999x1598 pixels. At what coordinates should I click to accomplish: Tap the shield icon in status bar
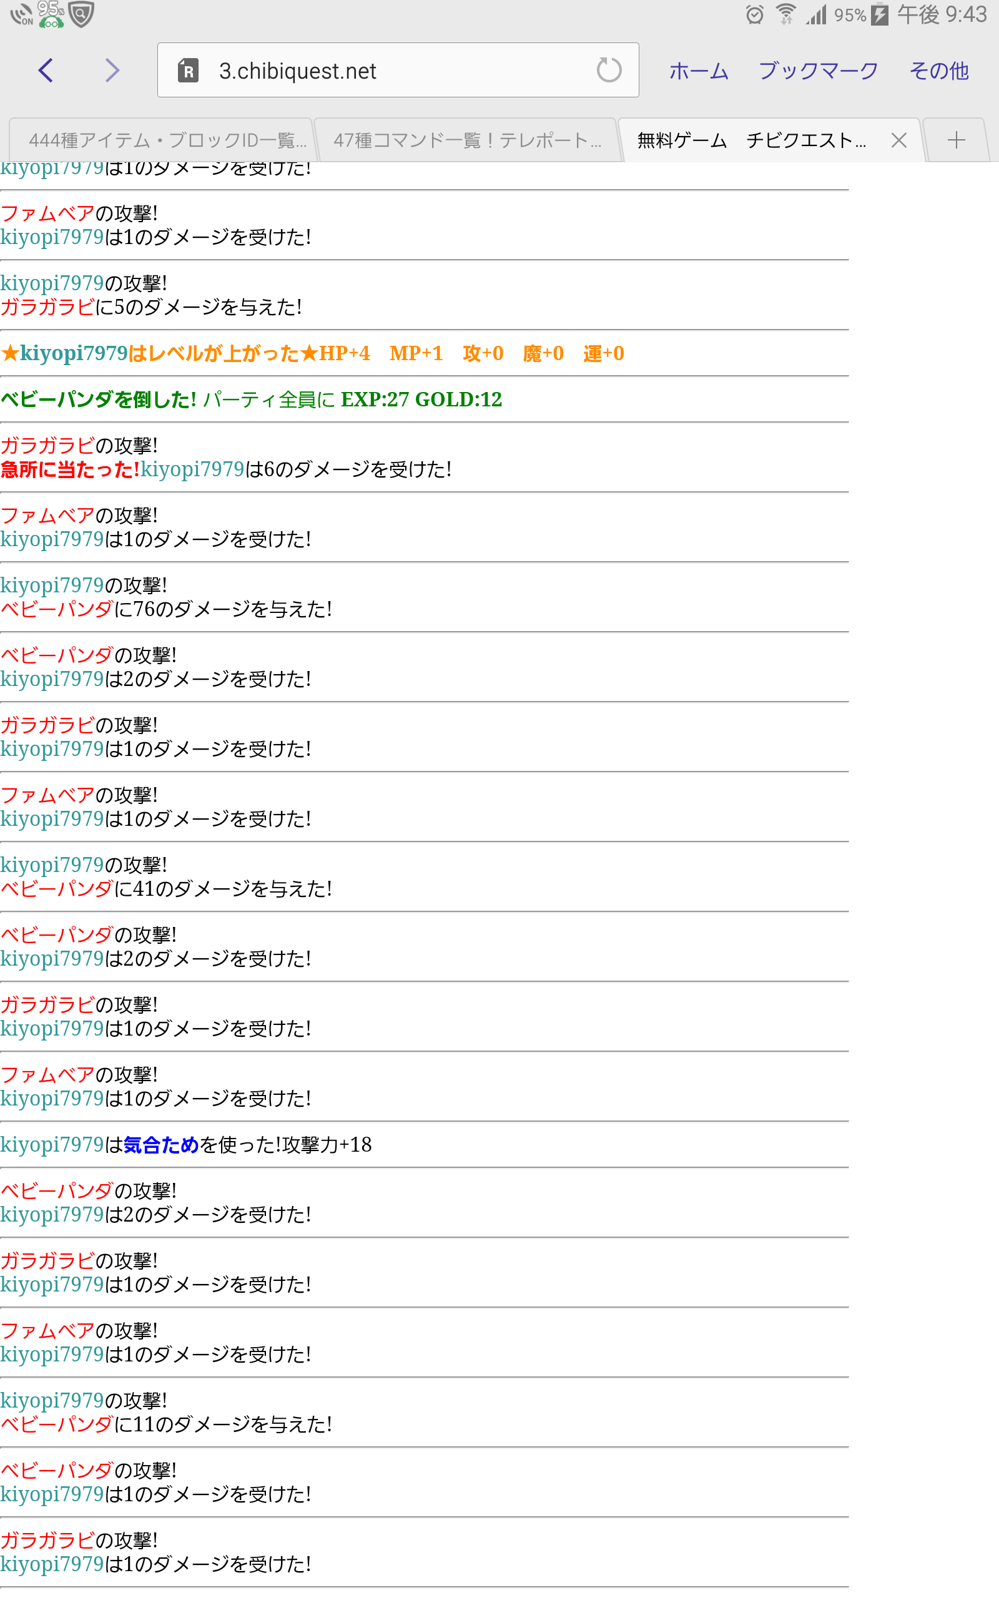[82, 14]
